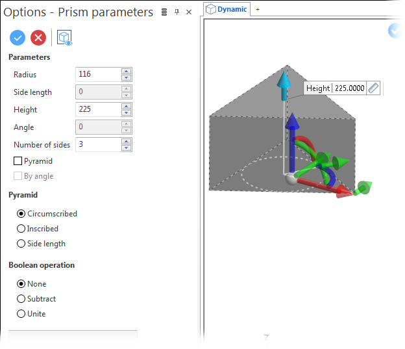405x349 pixels.
Task: Click the Height value box in viewport
Action: 349,88
